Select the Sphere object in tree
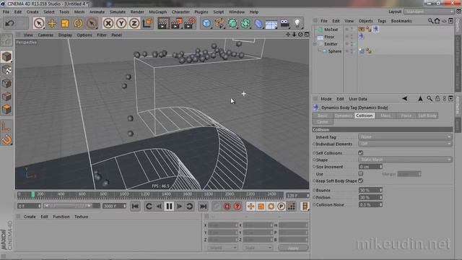462x260 pixels. coord(334,51)
